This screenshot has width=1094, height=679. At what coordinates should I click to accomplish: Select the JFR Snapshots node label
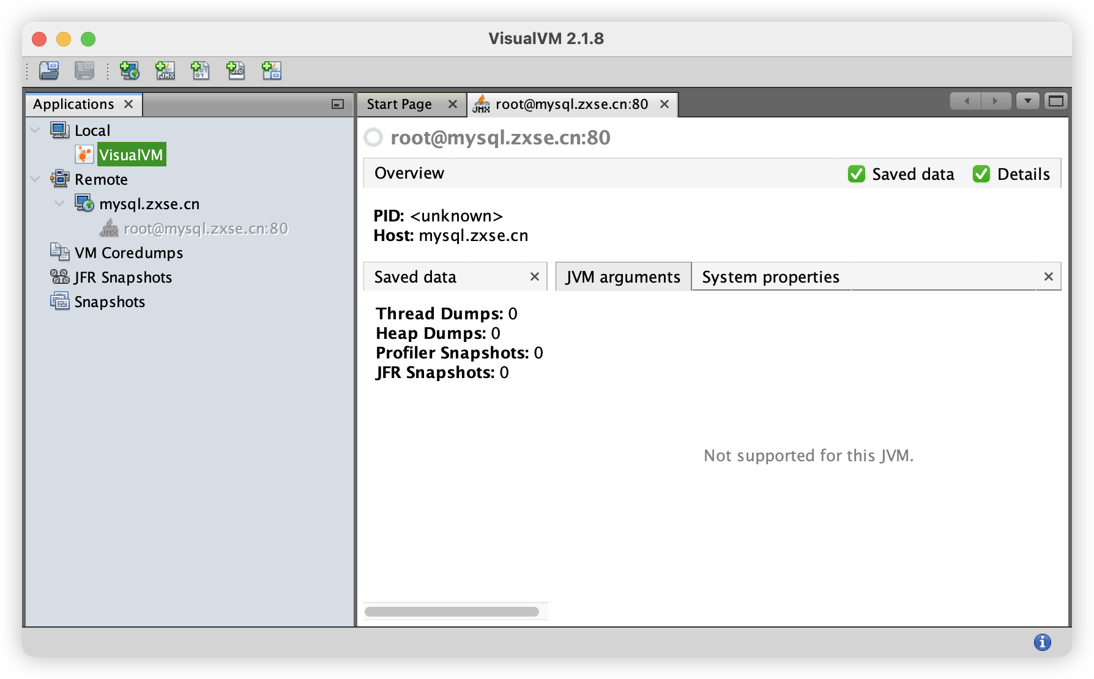tap(123, 277)
